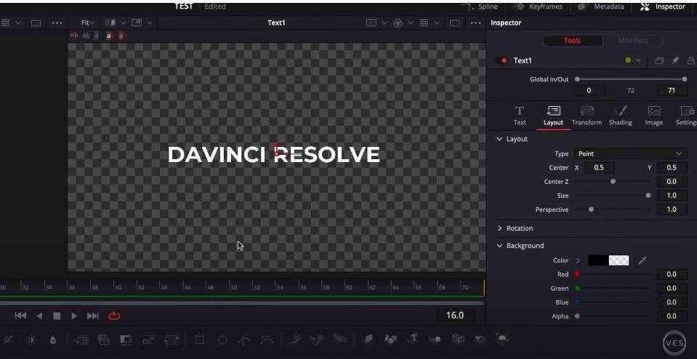Toggle single viewer layout in Text1 viewer

pos(455,23)
